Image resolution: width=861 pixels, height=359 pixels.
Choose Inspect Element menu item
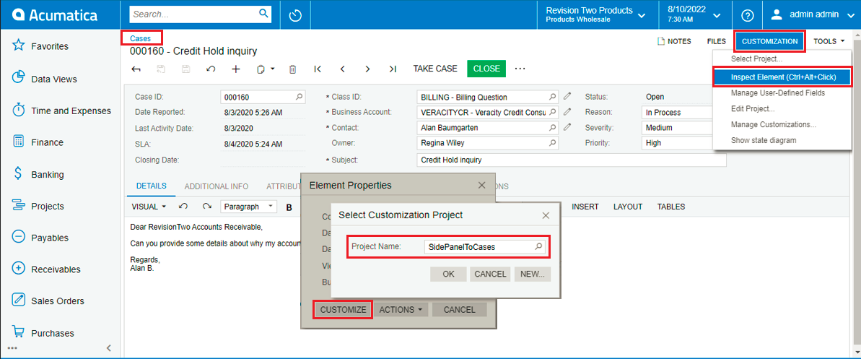(x=782, y=77)
